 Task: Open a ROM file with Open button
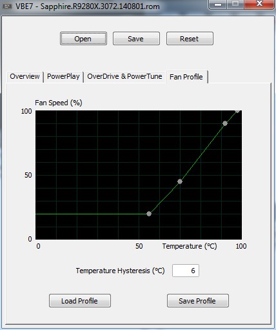[x=83, y=39]
